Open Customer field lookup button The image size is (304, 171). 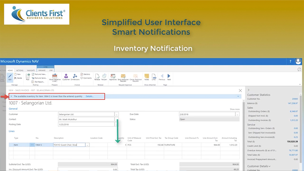(x=117, y=114)
